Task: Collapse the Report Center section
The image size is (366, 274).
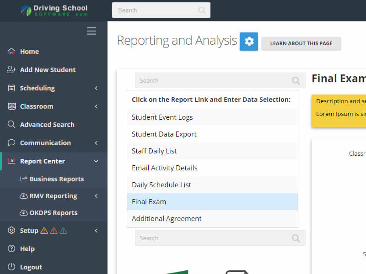Action: coord(96,161)
